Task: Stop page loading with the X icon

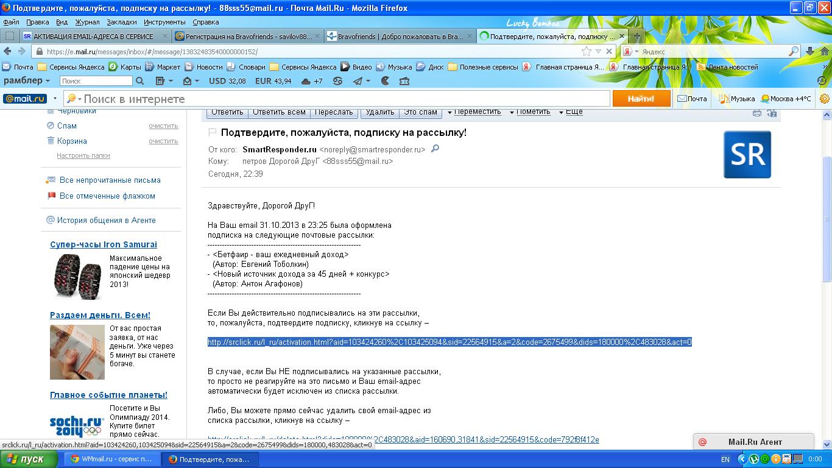Action: pyautogui.click(x=609, y=52)
